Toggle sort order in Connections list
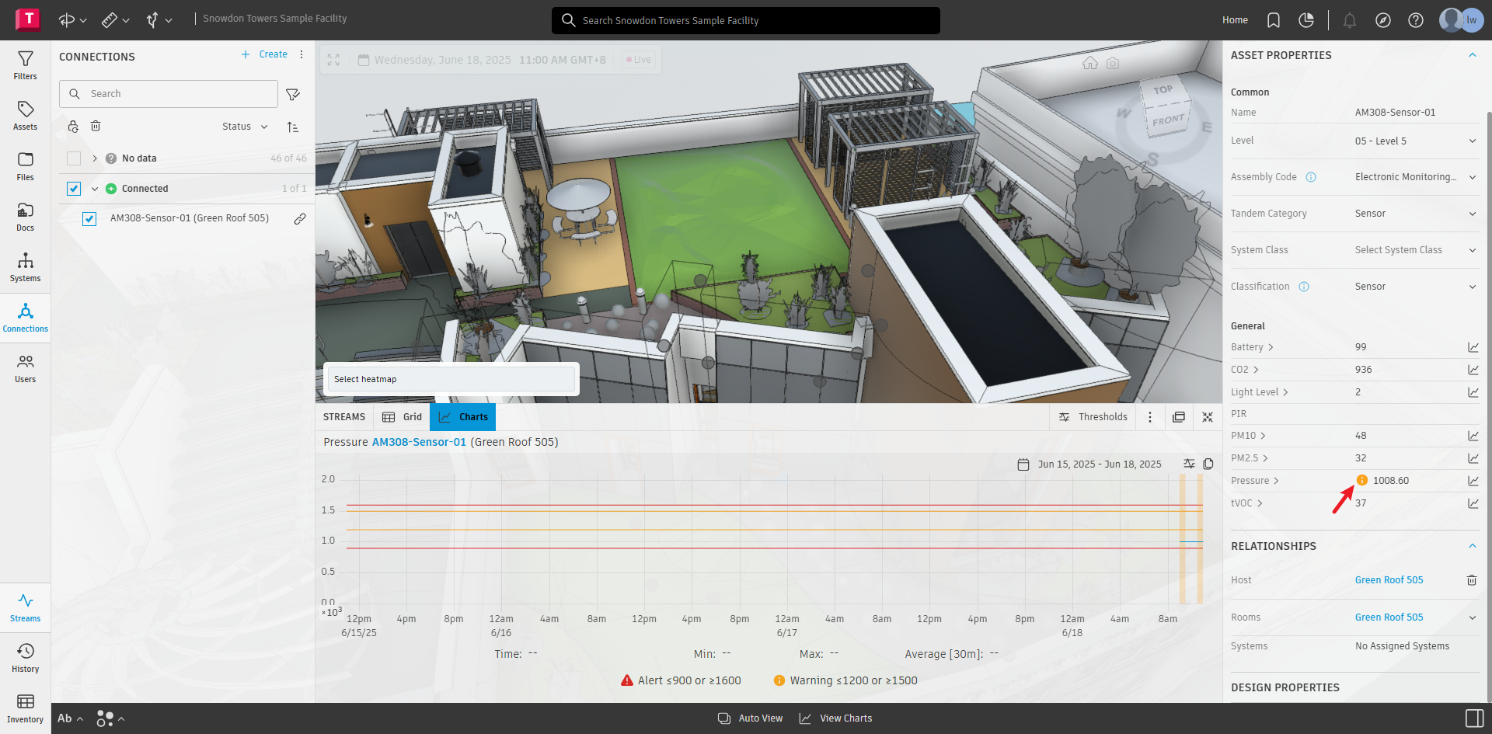This screenshot has height=734, width=1492. point(292,127)
